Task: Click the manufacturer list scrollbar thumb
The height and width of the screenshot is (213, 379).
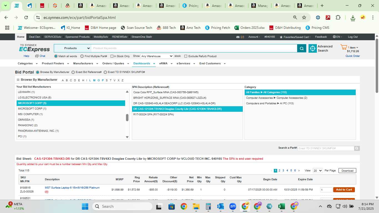Action: [x=127, y=118]
